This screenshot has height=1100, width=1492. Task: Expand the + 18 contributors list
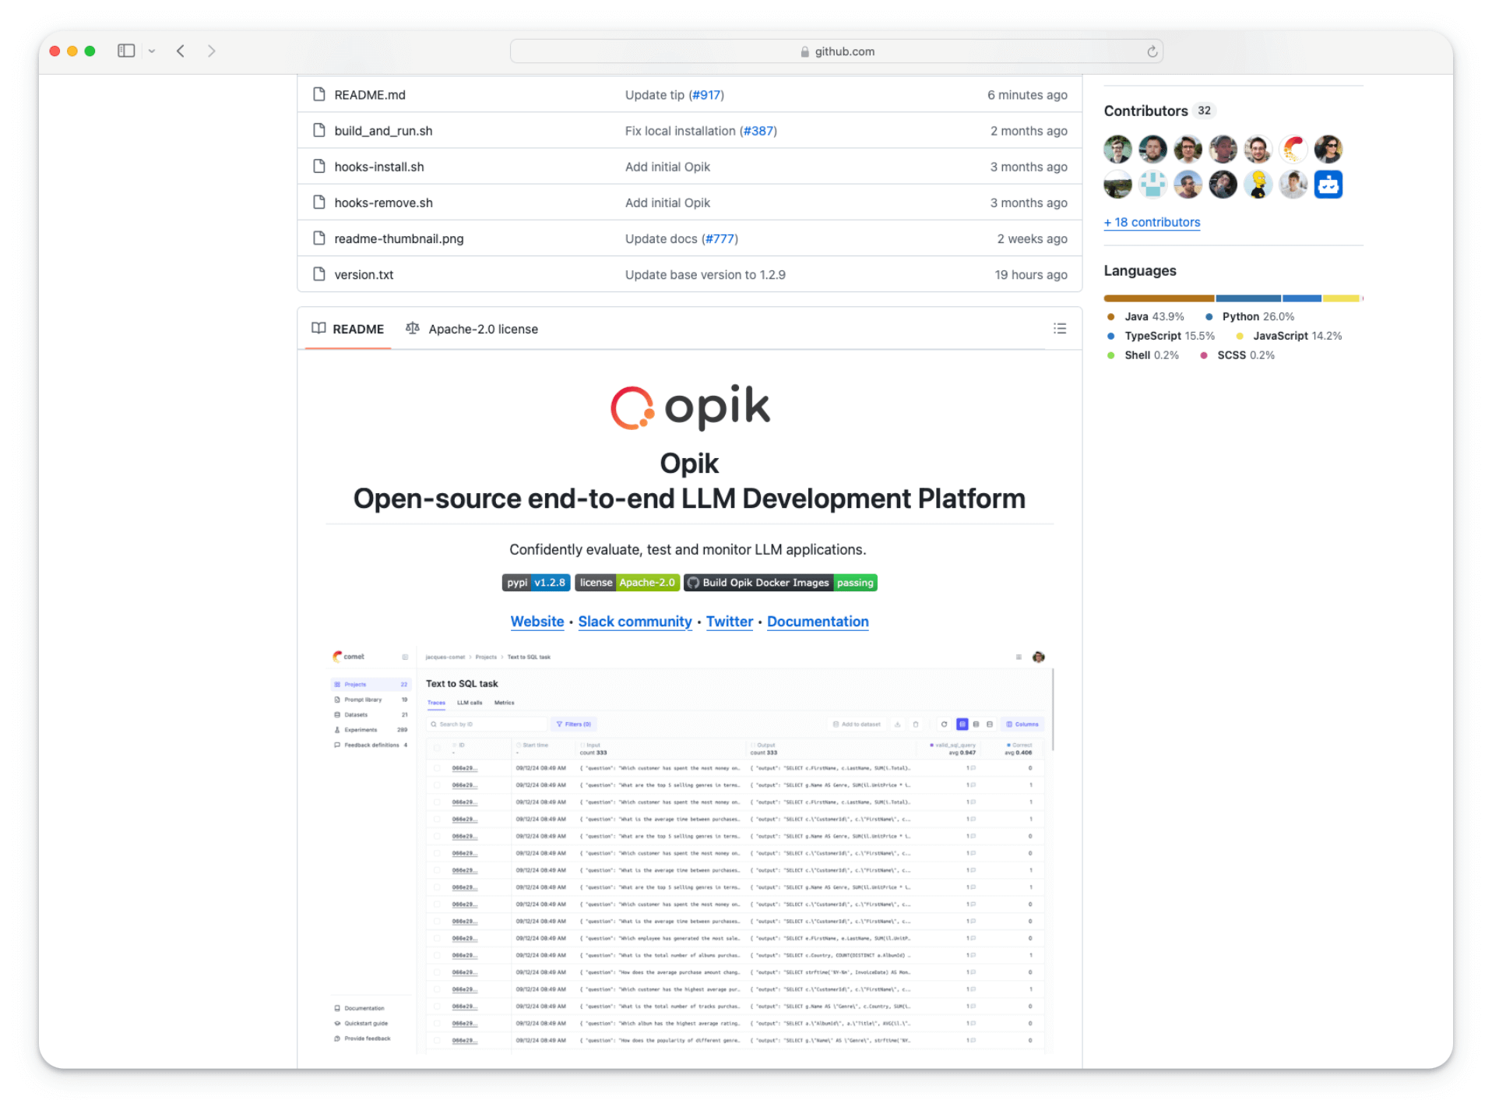(1152, 223)
